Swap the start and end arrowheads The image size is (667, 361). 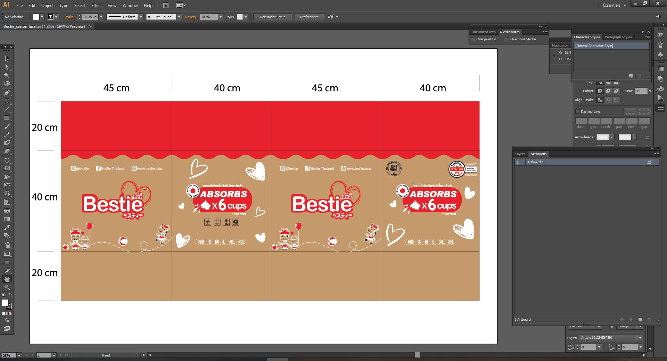[647, 137]
